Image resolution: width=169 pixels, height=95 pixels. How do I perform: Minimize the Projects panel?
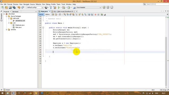[36, 12]
